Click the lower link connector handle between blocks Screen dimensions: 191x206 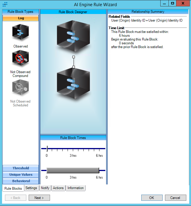pyautogui.click(x=73, y=67)
